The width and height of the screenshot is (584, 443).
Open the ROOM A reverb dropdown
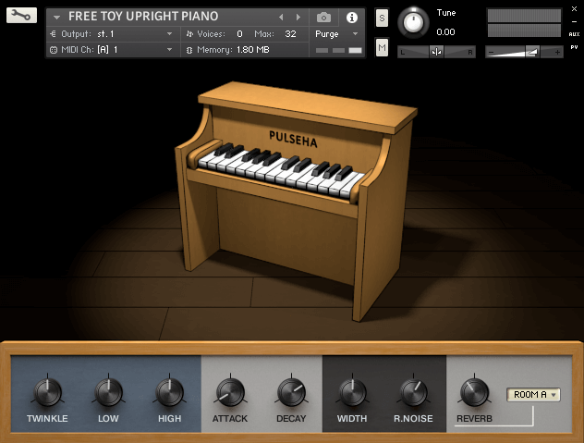(x=533, y=395)
